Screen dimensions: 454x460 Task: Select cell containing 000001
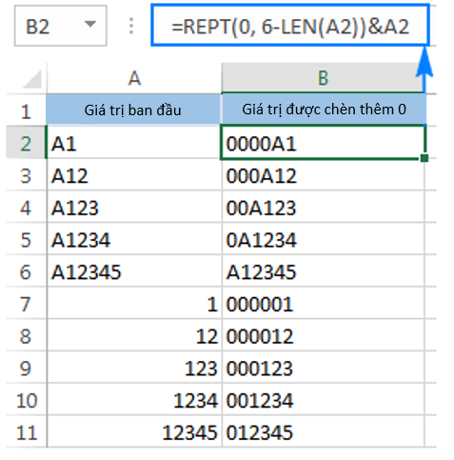click(x=323, y=303)
